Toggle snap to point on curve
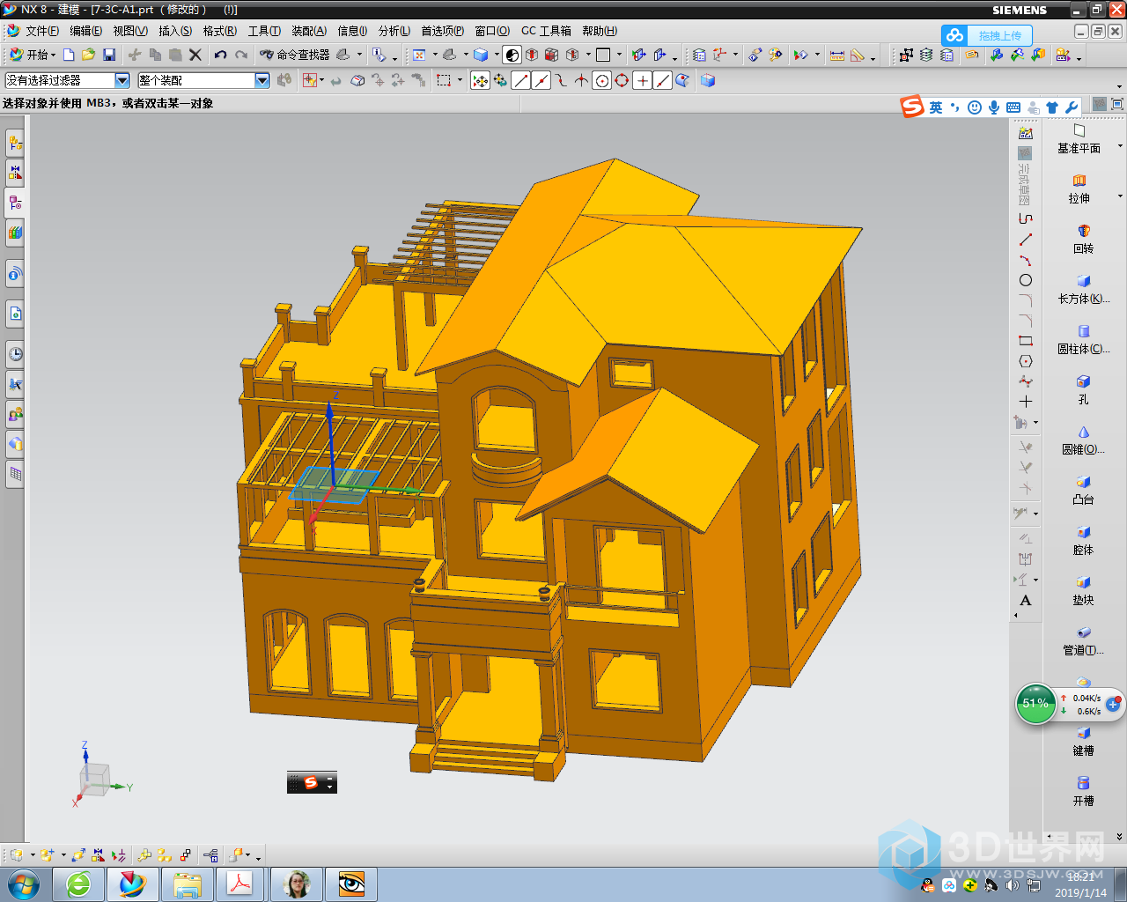The image size is (1127, 902). coord(662,81)
